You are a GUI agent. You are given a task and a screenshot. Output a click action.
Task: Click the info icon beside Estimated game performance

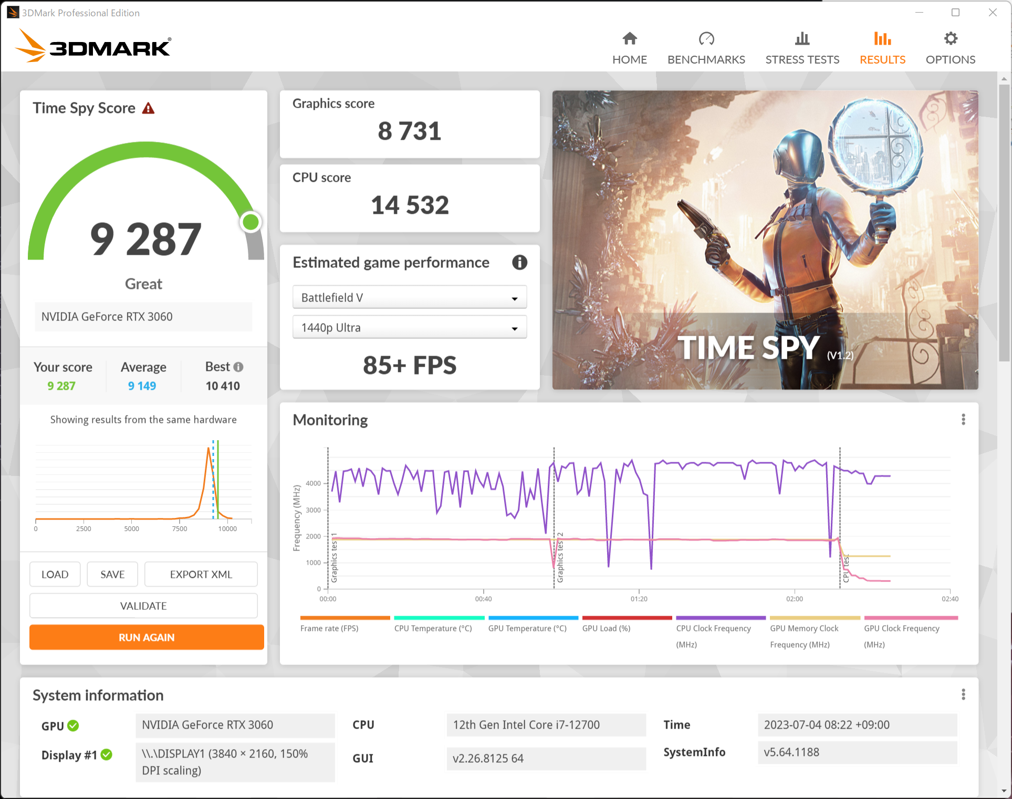point(519,263)
